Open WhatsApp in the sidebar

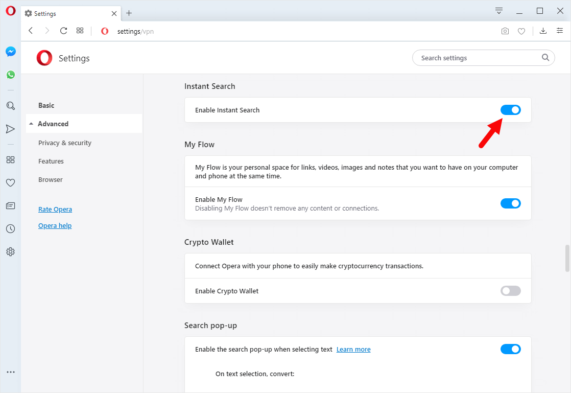point(11,75)
